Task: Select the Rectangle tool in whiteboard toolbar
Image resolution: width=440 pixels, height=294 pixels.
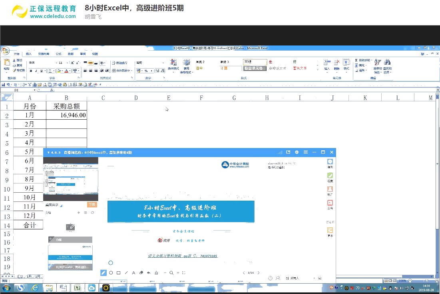Action: pos(118,273)
